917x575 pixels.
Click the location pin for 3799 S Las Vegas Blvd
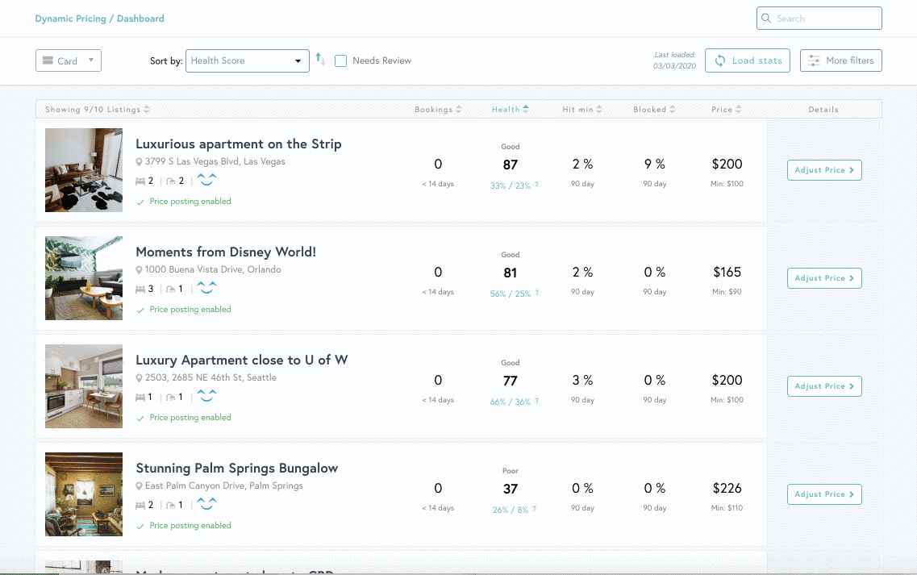click(140, 162)
